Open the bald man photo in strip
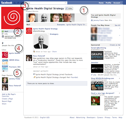 coord(44,18)
